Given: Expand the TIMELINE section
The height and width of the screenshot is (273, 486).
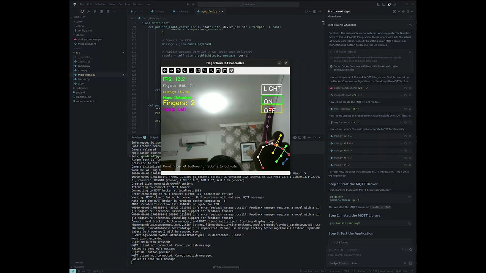Looking at the screenshot, I should (x=79, y=267).
